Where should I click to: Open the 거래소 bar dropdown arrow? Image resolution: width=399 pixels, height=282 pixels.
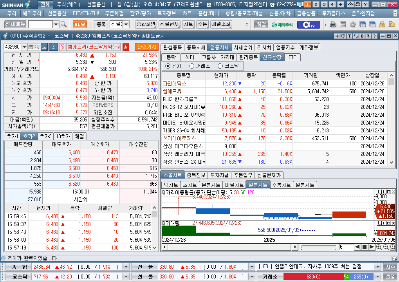click(378, 277)
